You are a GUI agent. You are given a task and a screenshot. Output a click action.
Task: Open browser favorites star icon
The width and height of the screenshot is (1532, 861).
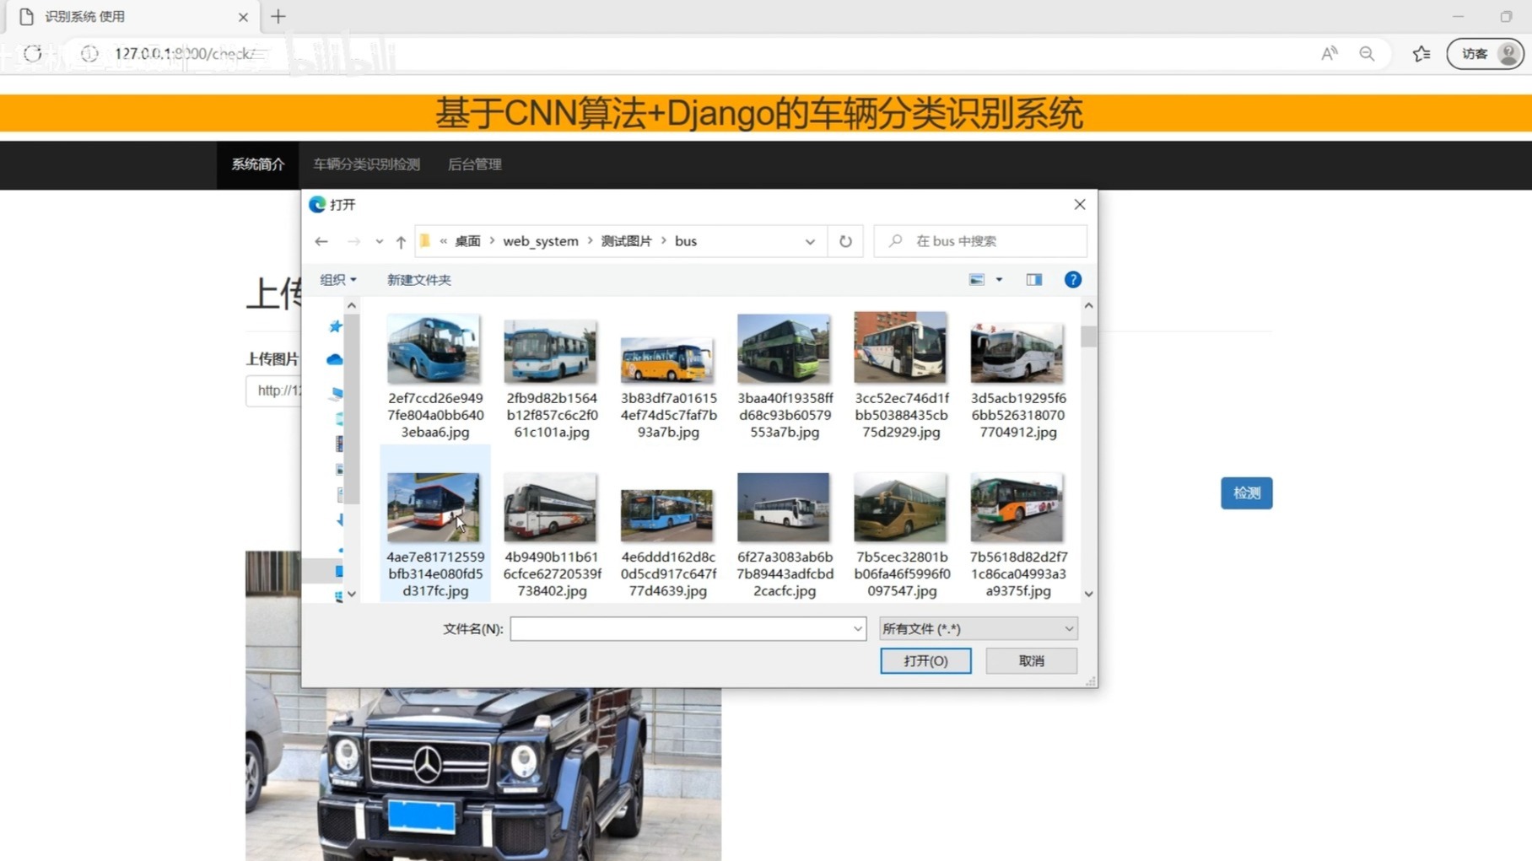pos(1421,54)
